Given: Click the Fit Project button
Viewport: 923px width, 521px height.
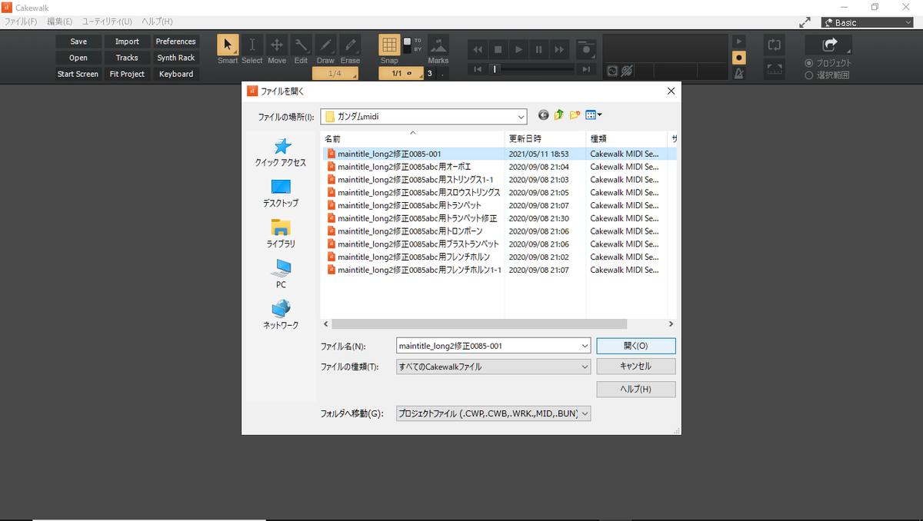Looking at the screenshot, I should pyautogui.click(x=127, y=74).
